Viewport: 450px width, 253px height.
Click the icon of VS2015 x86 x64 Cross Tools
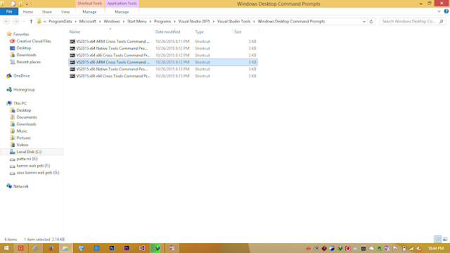click(x=72, y=76)
